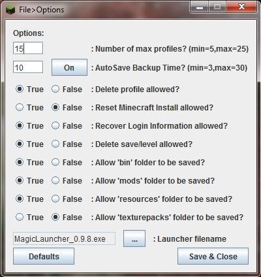
Task: Click the max profiles number field
Action: click(x=28, y=48)
